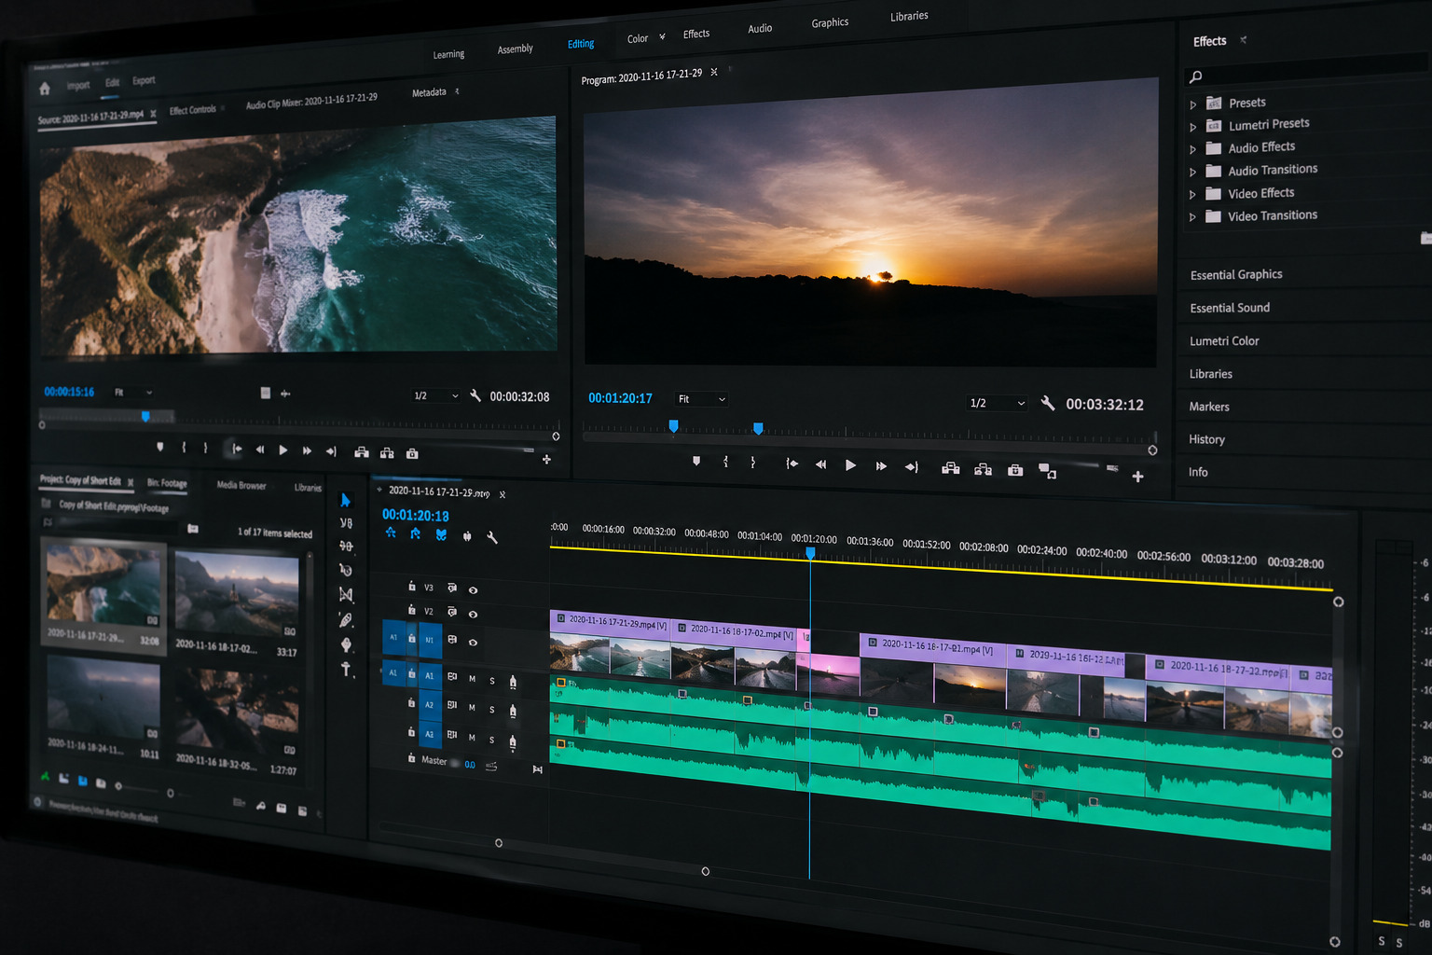Select the Hand tool
This screenshot has width=1432, height=955.
coord(346,644)
